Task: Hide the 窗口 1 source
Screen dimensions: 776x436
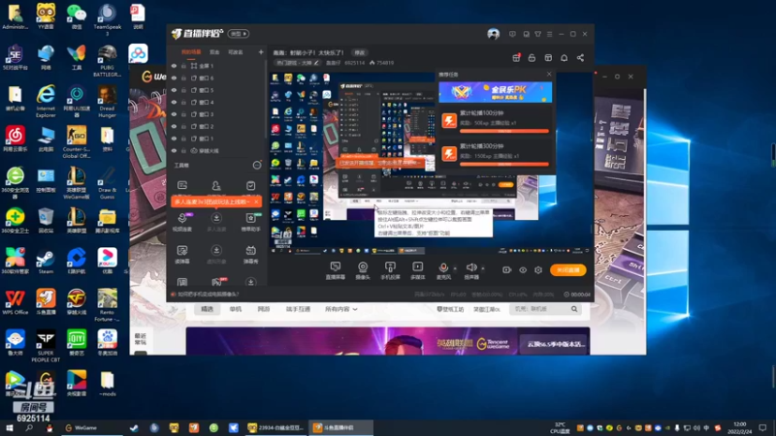Action: tap(174, 139)
